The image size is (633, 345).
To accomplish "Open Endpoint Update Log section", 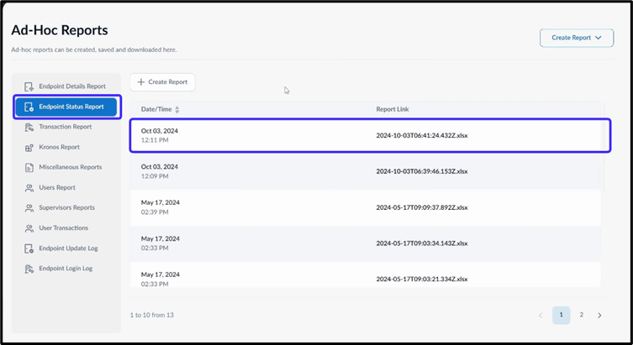I will point(66,248).
